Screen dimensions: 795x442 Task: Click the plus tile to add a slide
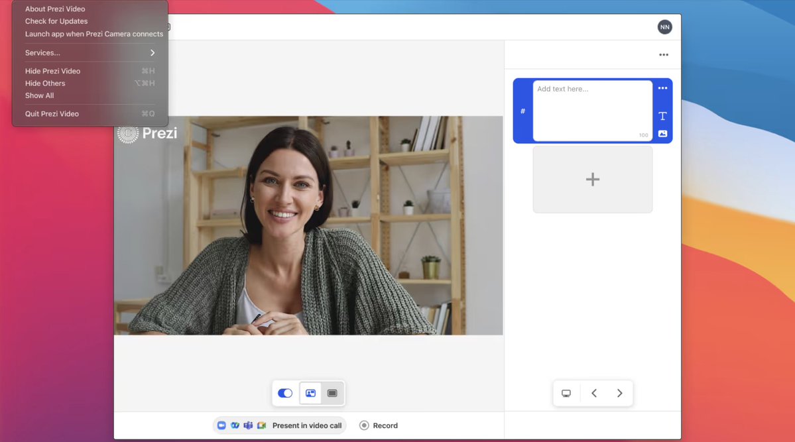tap(592, 179)
